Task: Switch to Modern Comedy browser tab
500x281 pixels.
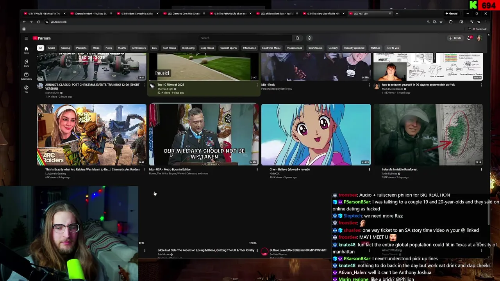Action: click(x=137, y=14)
